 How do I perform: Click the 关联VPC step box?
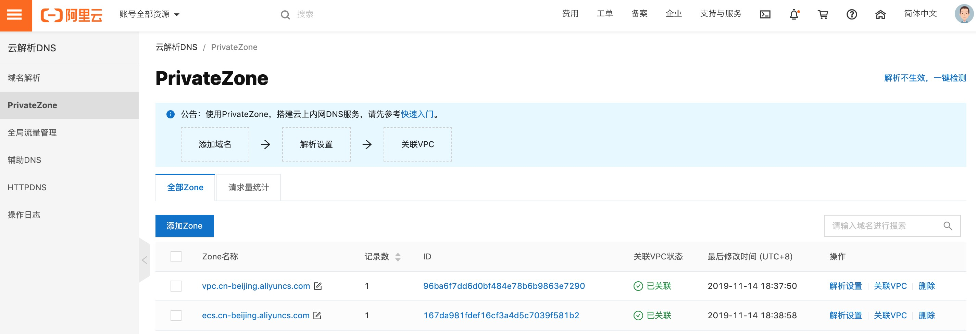point(417,144)
